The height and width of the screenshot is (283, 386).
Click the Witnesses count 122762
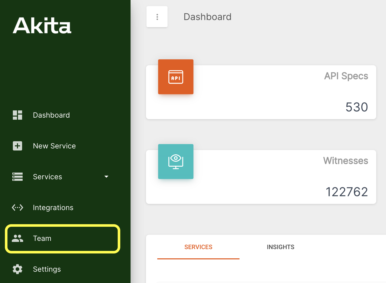pyautogui.click(x=347, y=192)
